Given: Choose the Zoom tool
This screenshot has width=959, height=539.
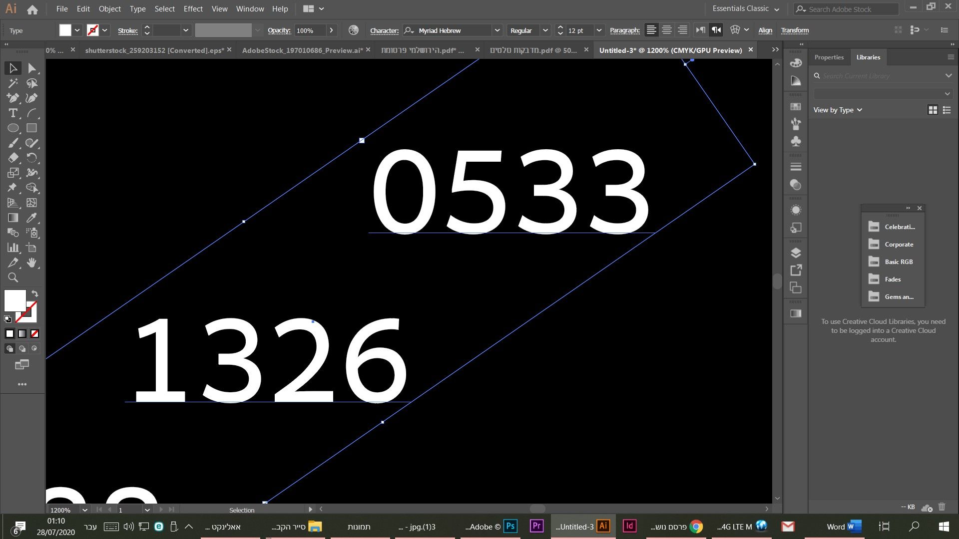Looking at the screenshot, I should (x=13, y=278).
